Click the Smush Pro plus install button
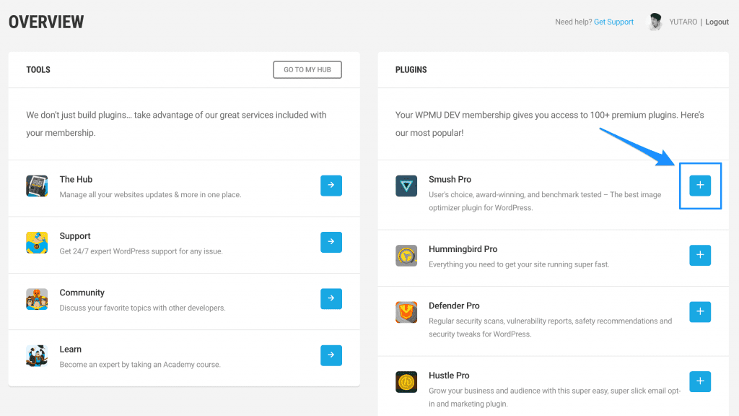The height and width of the screenshot is (416, 739). 700,186
